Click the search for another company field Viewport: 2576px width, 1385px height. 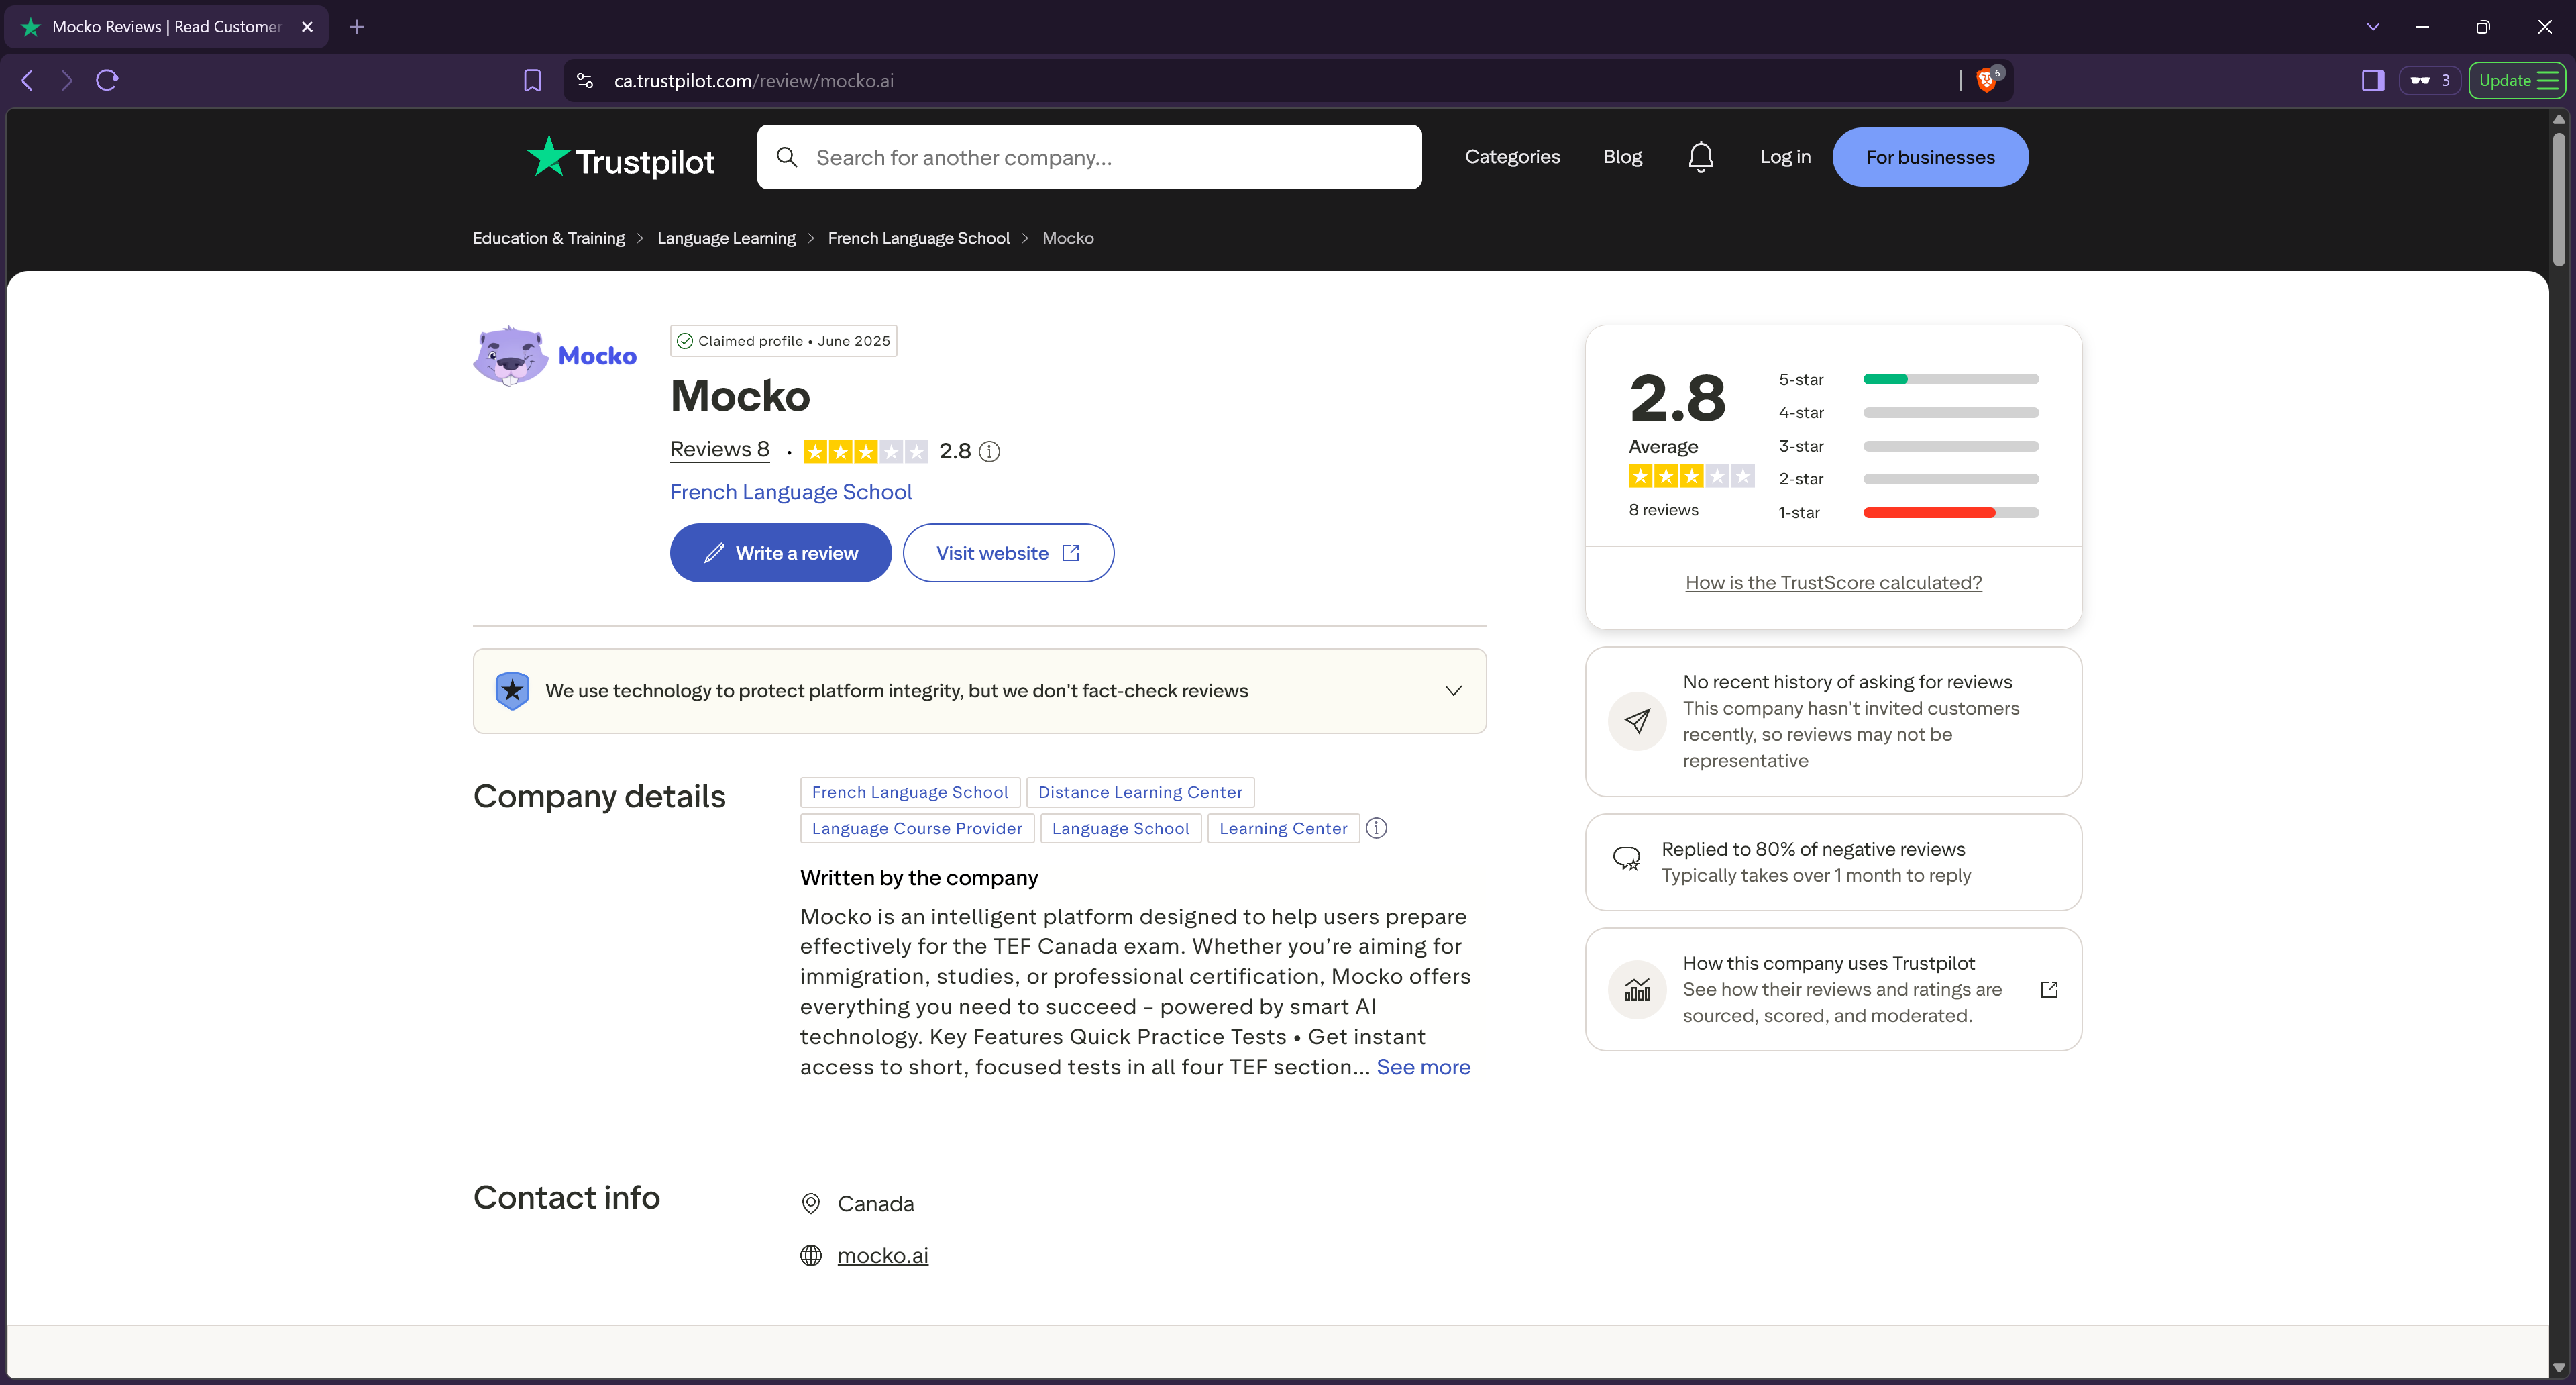(x=1089, y=157)
